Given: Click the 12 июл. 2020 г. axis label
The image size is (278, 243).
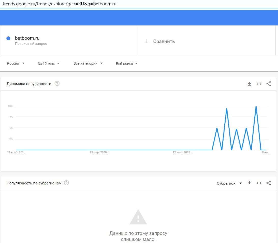Looking at the screenshot, I should (x=183, y=153).
